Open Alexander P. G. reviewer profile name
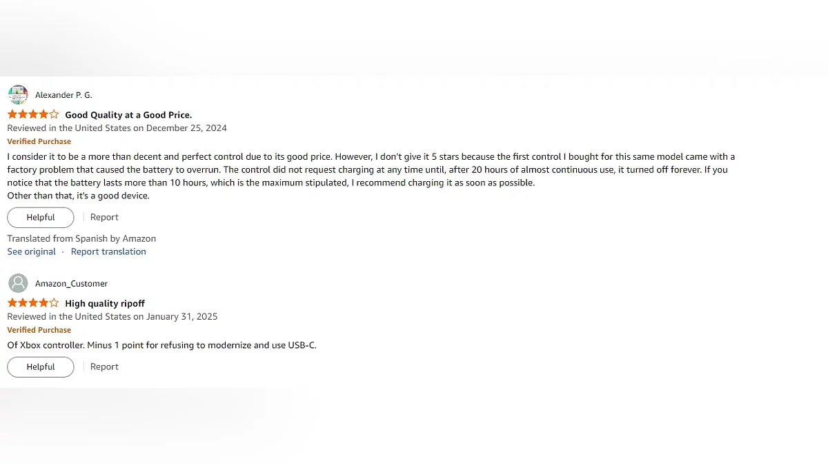Viewport: 828px width, 465px height. (63, 95)
